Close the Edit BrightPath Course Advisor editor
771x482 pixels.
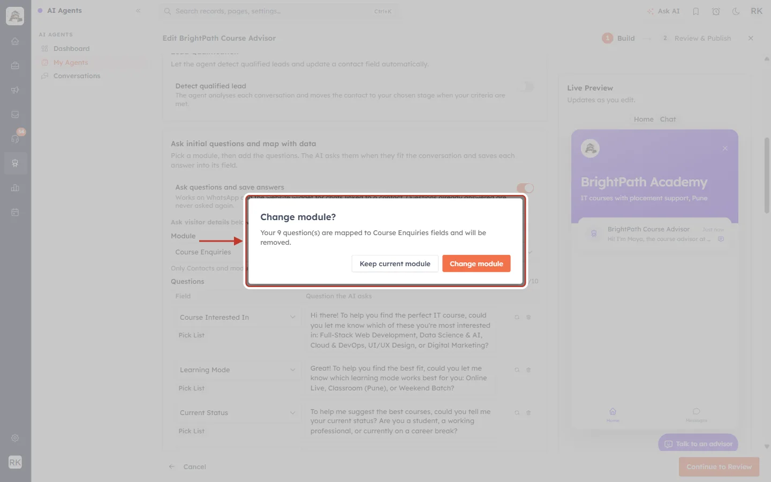click(751, 38)
